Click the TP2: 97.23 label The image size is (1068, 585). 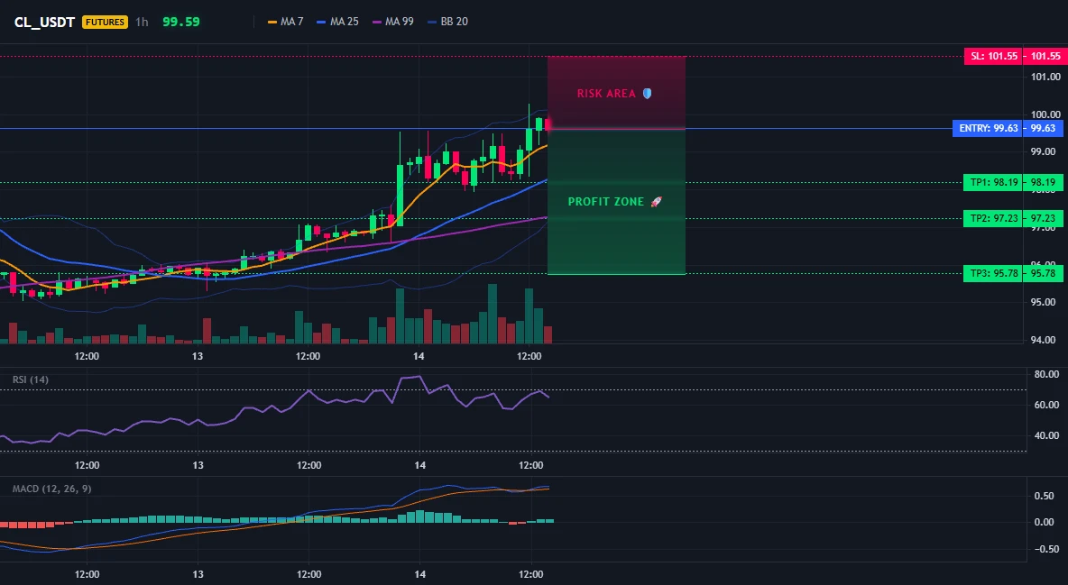pyautogui.click(x=994, y=219)
